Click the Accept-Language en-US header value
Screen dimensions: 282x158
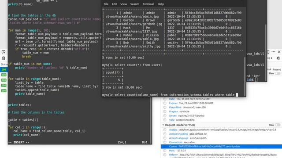(x=198, y=138)
